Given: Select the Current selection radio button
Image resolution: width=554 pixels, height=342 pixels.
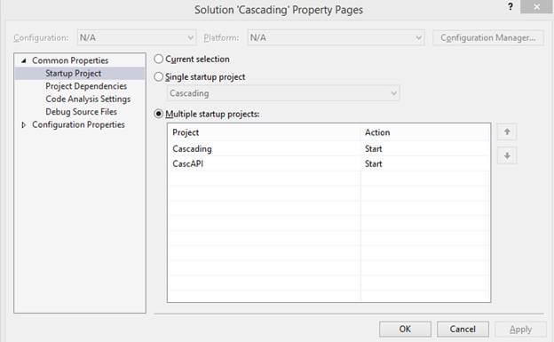Looking at the screenshot, I should point(159,59).
